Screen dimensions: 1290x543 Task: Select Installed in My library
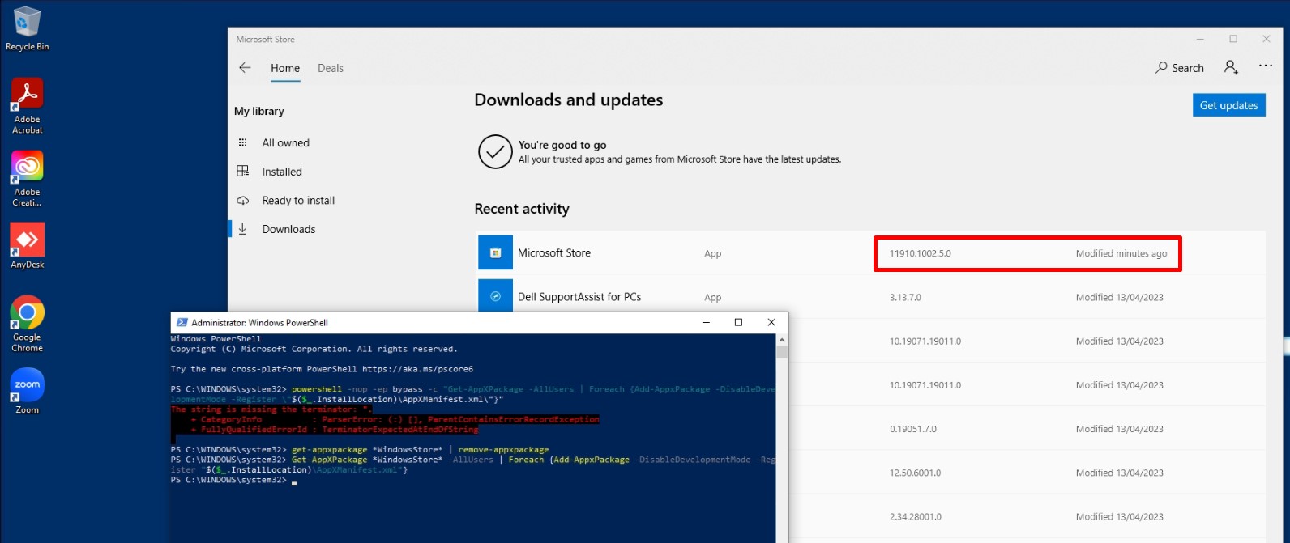(282, 172)
